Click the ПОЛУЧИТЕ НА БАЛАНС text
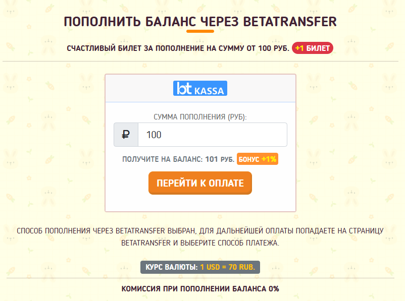This screenshot has height=301, width=405. click(163, 159)
